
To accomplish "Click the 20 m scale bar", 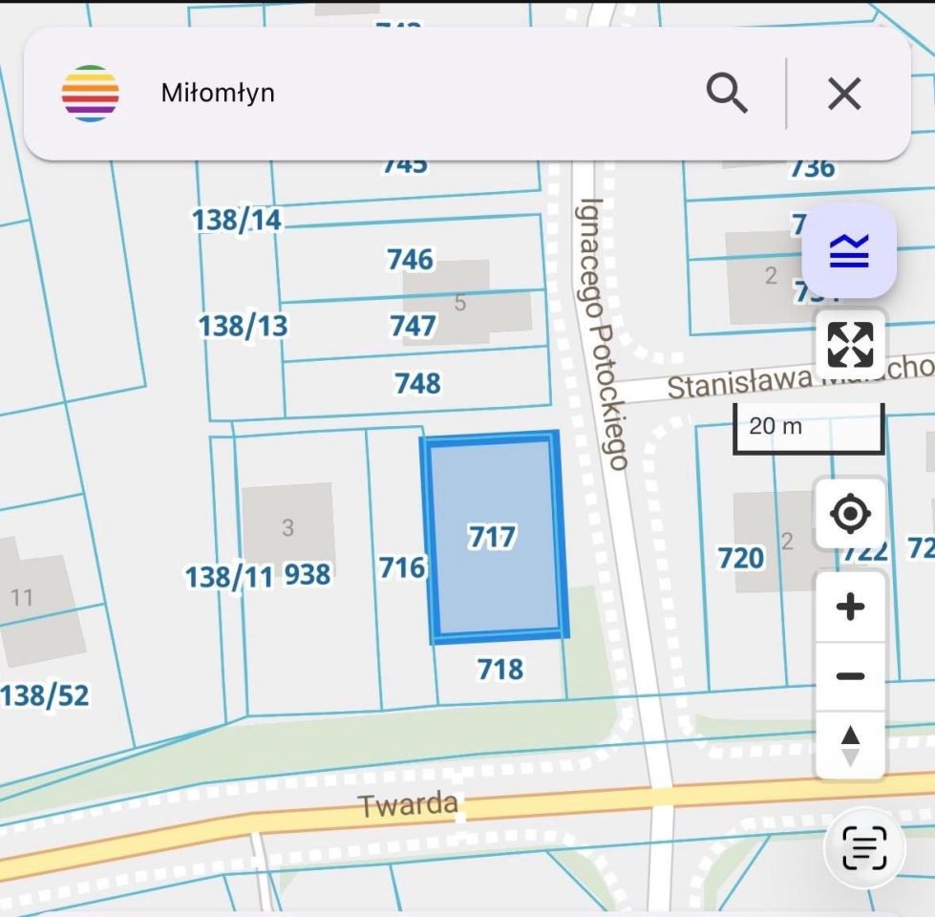I will 808,428.
